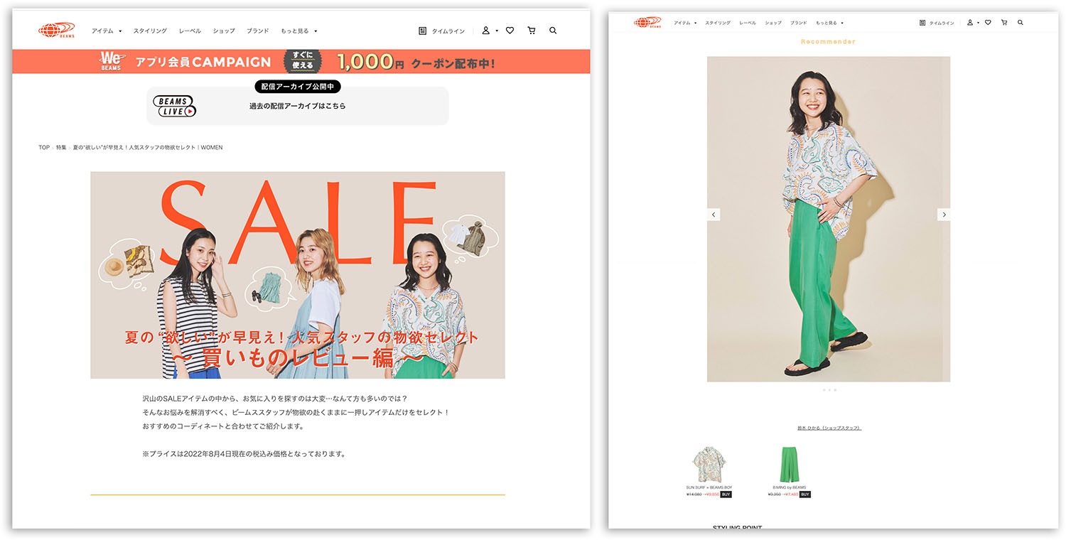Open レーベル menu on the right page
Viewport: 1066px width, 540px height.
point(748,23)
